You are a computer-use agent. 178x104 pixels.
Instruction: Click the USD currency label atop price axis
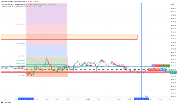(172, 4)
